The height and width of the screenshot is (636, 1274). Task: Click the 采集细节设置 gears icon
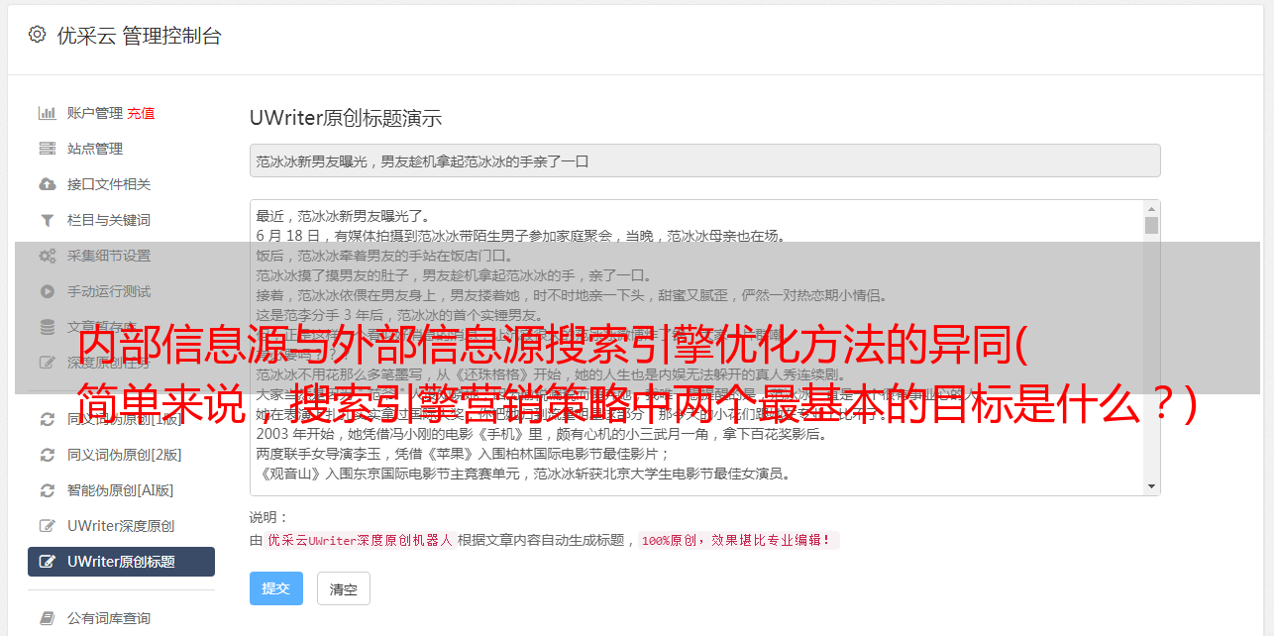[47, 256]
